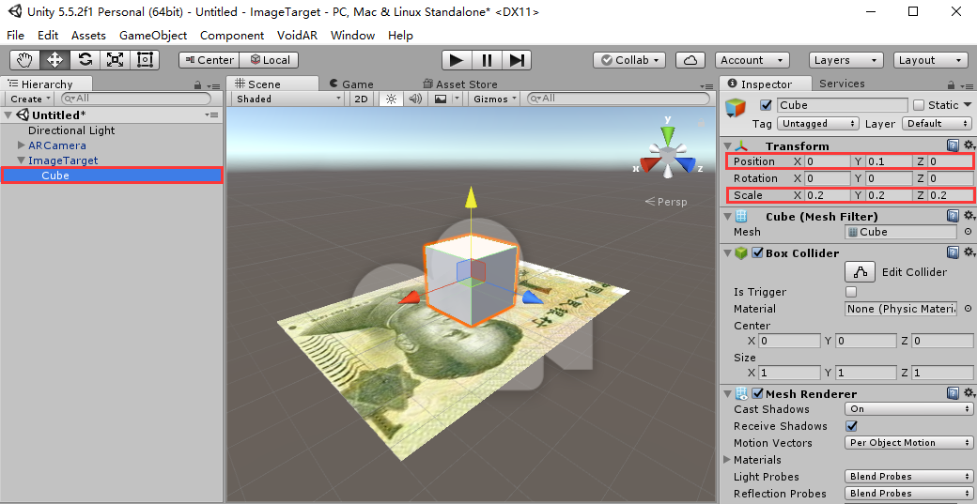The image size is (977, 504).
Task: Expand the Materials foldout
Action: pyautogui.click(x=727, y=460)
